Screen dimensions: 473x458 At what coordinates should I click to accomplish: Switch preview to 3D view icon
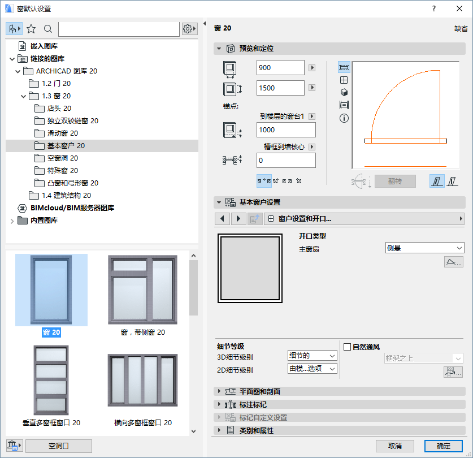click(x=344, y=92)
